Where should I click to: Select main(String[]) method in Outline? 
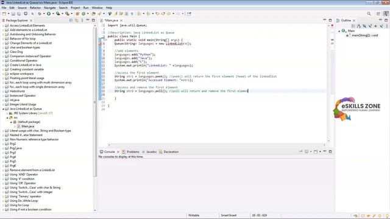coord(364,35)
